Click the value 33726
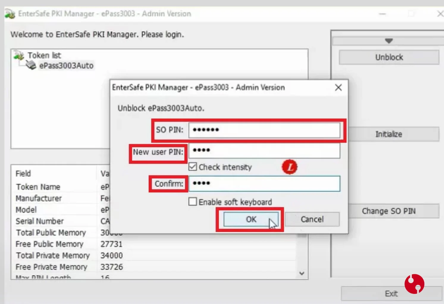Viewport: 444px width, 304px height. (112, 267)
